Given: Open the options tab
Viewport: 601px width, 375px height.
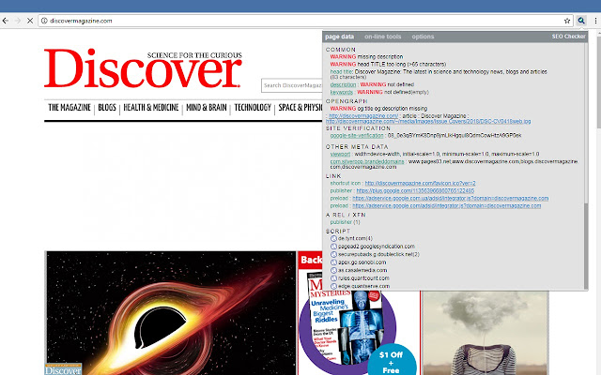Looking at the screenshot, I should pos(423,37).
